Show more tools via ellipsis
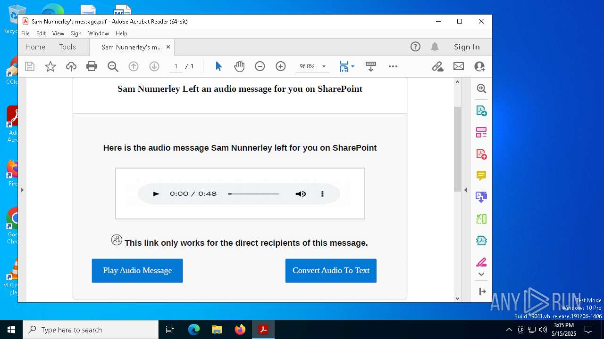The width and height of the screenshot is (604, 339). (x=393, y=66)
